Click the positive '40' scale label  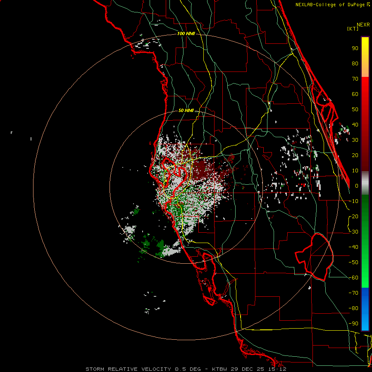(355, 125)
